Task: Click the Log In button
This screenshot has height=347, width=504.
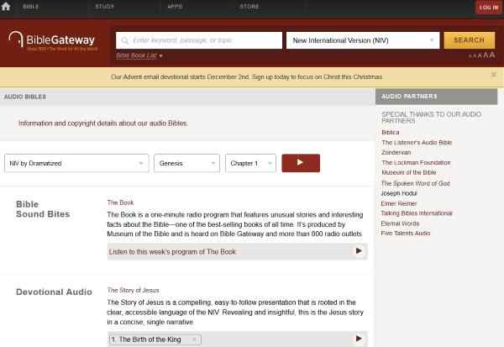Action: (488, 8)
